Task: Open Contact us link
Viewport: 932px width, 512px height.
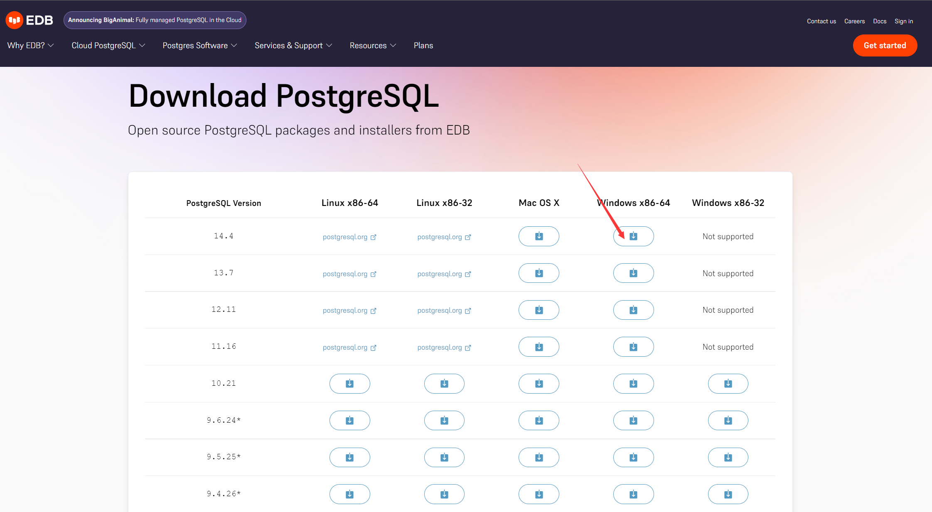Action: pos(821,21)
